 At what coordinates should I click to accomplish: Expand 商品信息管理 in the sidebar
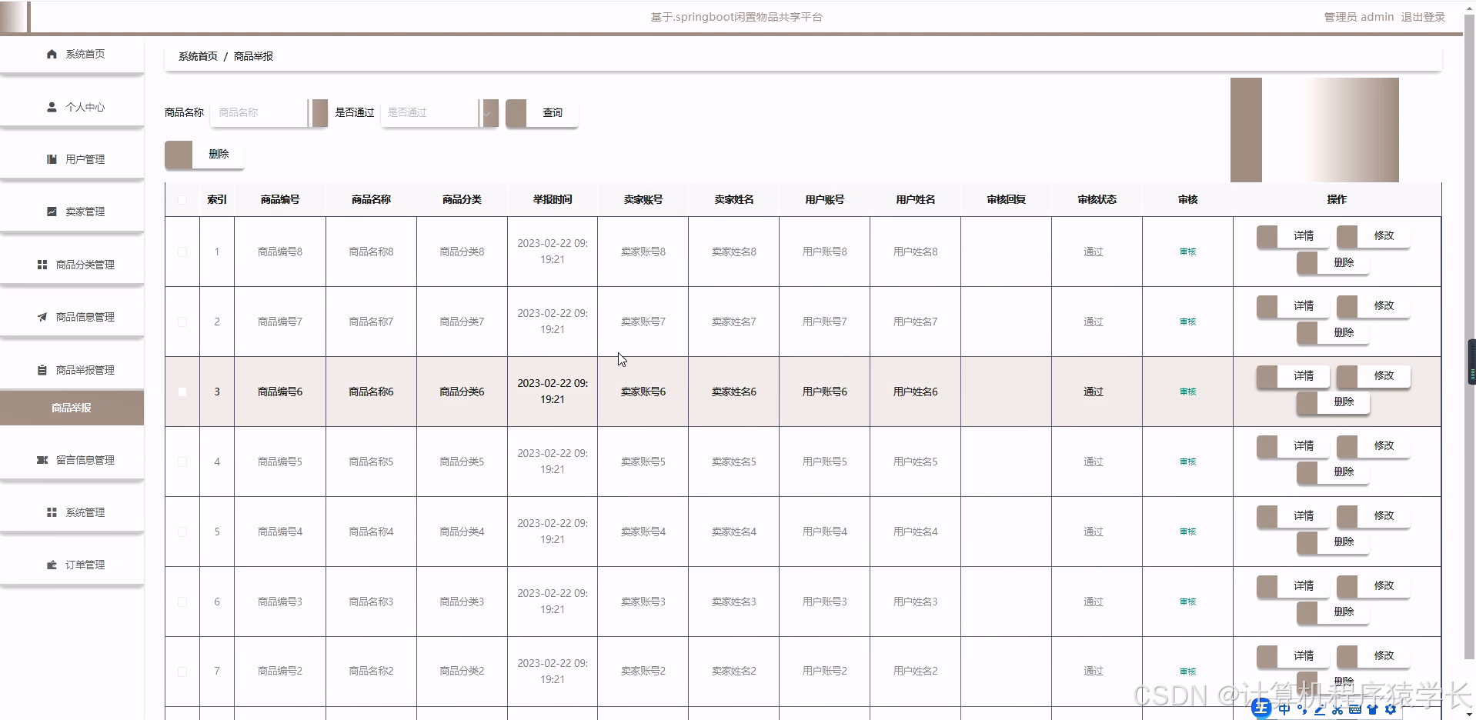[x=72, y=317]
